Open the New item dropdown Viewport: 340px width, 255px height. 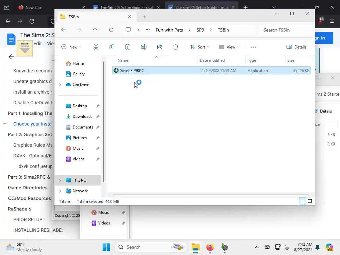pyautogui.click(x=71, y=47)
